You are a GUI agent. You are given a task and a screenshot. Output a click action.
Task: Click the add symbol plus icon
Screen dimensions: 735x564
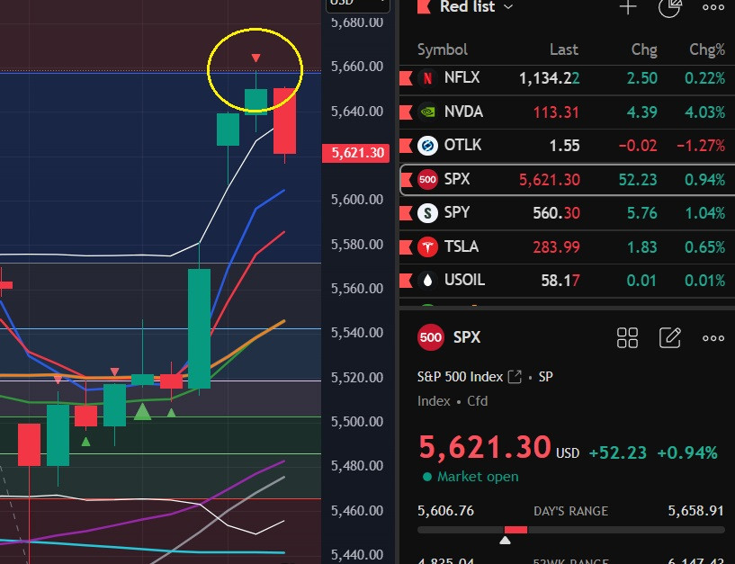click(628, 6)
